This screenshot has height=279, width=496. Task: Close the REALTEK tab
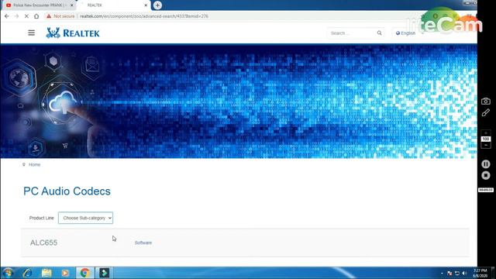146,5
